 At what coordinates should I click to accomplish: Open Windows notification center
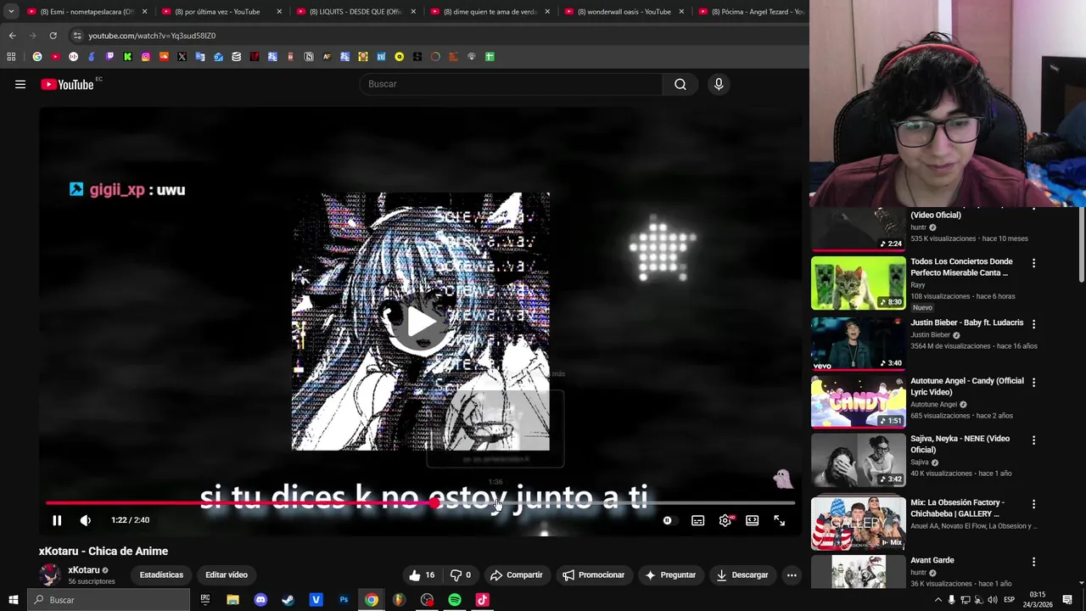[1067, 600]
